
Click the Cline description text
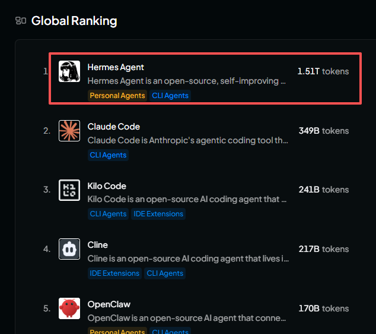[x=188, y=259]
